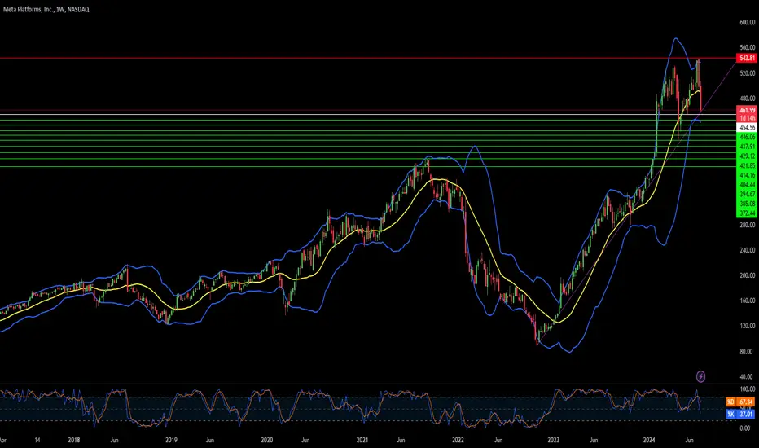Click the green 394.67 level label

(747, 194)
